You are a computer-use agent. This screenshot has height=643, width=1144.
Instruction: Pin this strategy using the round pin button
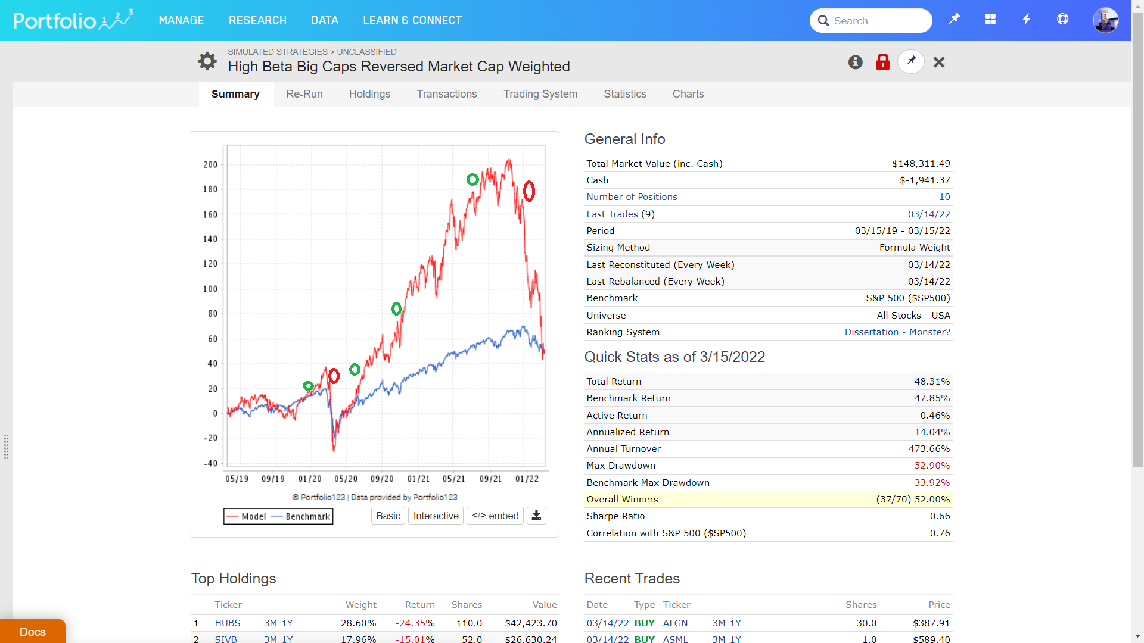click(x=911, y=62)
